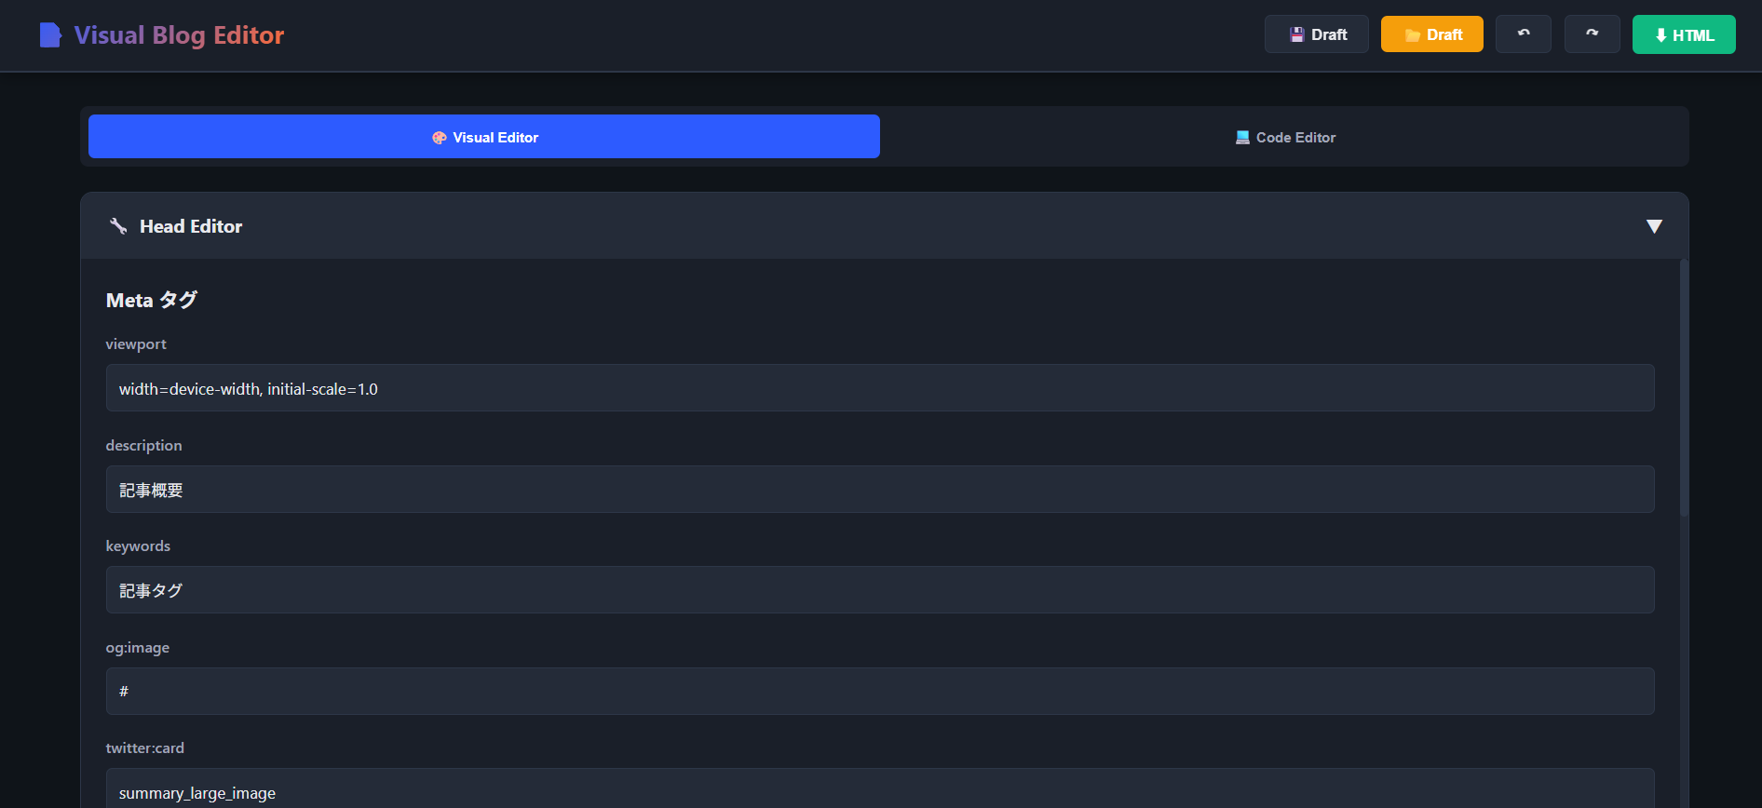Undo the last edit
This screenshot has width=1762, height=808.
1523,34
